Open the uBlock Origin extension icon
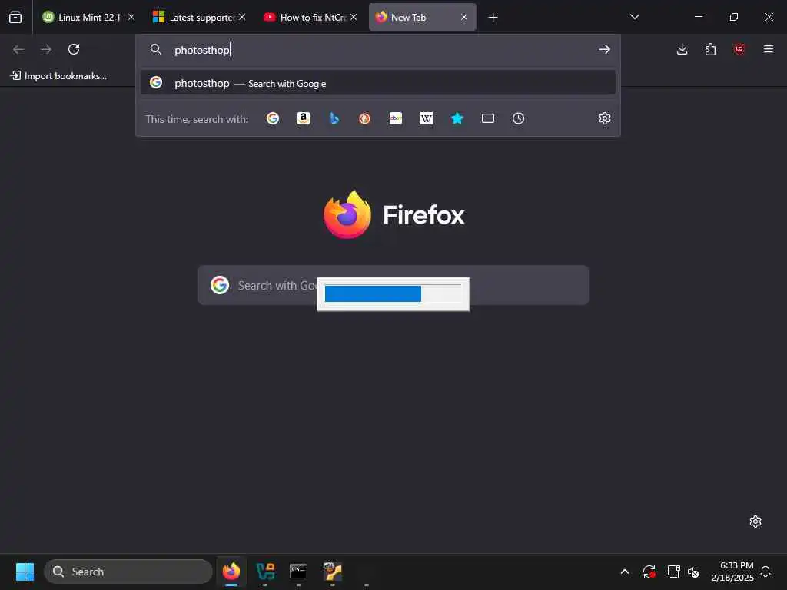 739,49
